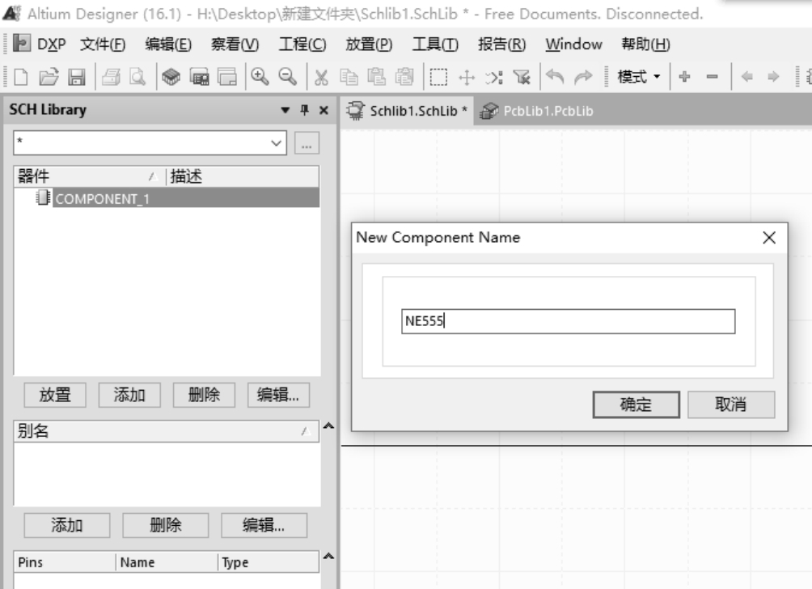This screenshot has width=812, height=589.
Task: Close the SCH Library panel
Action: (324, 110)
